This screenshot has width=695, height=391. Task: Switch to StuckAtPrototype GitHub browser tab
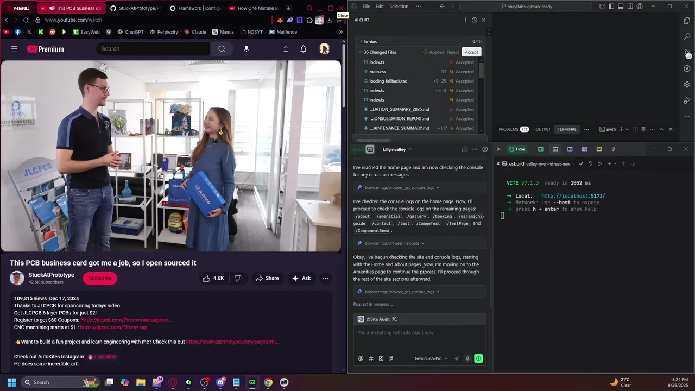(x=135, y=8)
